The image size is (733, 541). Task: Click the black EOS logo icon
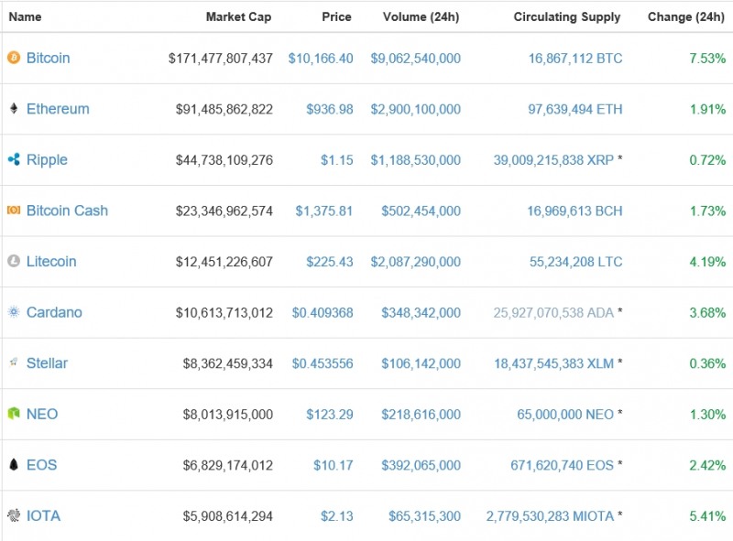click(13, 465)
